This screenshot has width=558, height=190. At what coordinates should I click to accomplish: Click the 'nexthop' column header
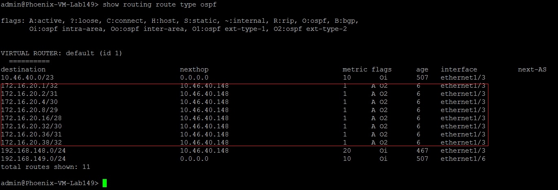pyautogui.click(x=194, y=69)
